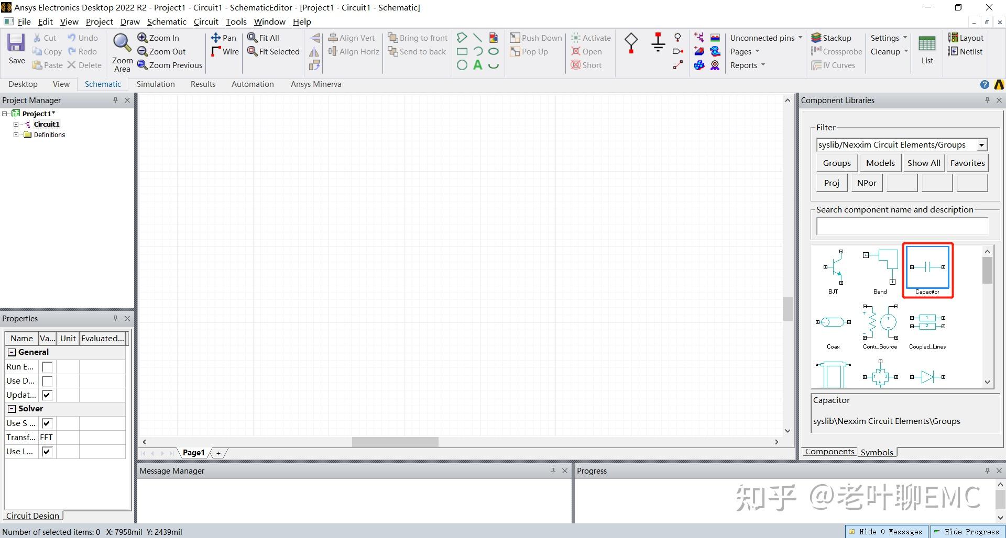Click the Hide 0 Messages button
1006x538 pixels.
[887, 532]
